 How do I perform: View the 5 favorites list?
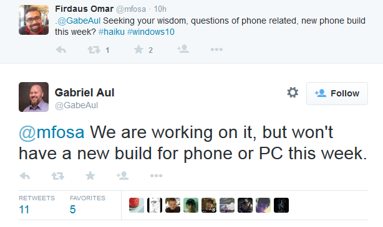[x=87, y=205]
